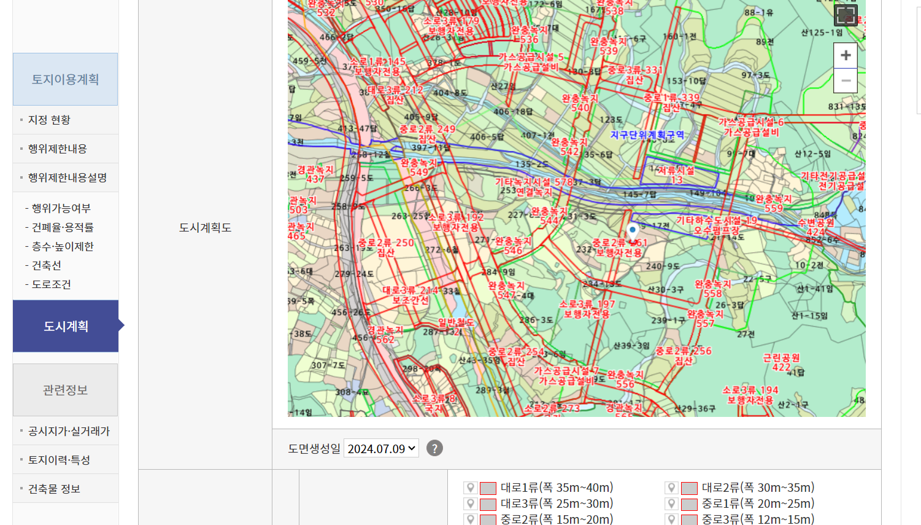
Task: Zoom out of the map with minus button
Action: click(846, 80)
